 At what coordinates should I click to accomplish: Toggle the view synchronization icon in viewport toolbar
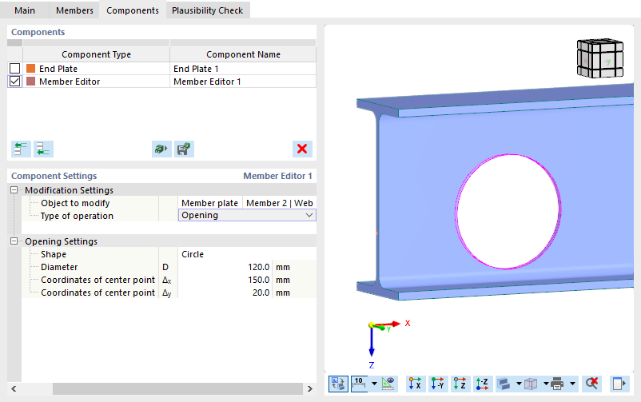338,384
